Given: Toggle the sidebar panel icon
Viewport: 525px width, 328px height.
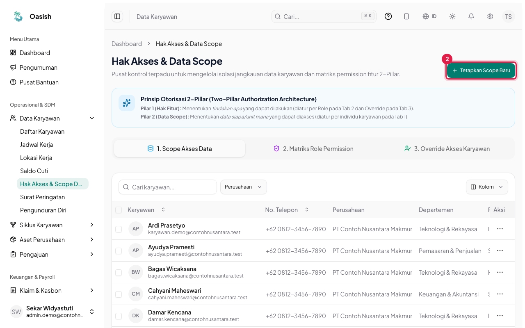Looking at the screenshot, I should tap(117, 16).
